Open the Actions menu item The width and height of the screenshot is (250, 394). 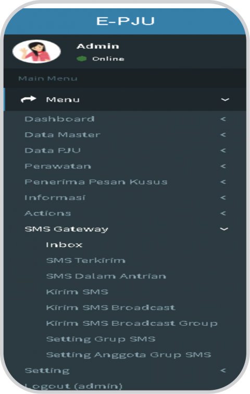(48, 213)
